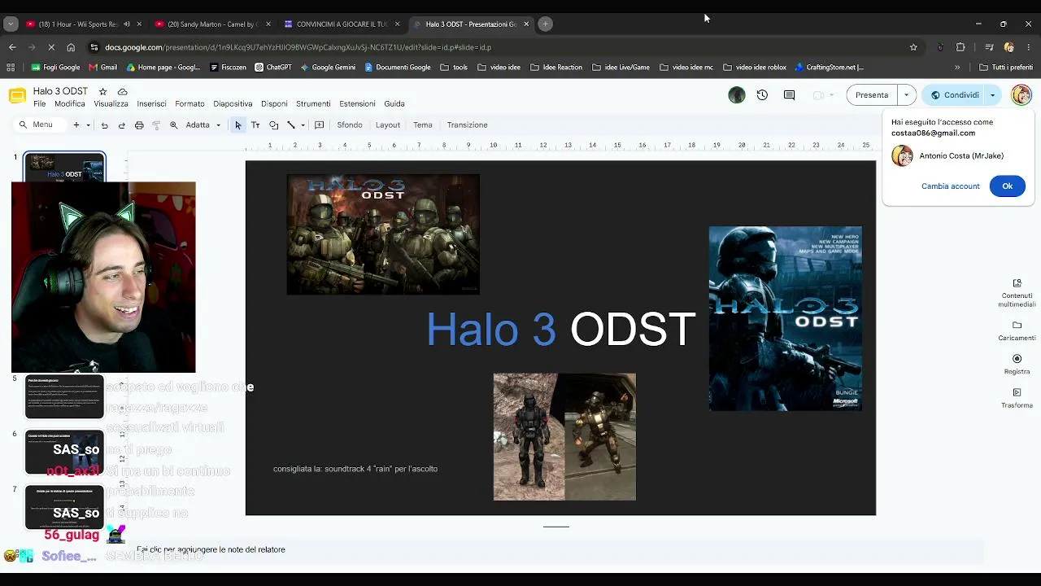Viewport: 1041px width, 586px height.
Task: Click the Cambia account link
Action: tap(951, 186)
